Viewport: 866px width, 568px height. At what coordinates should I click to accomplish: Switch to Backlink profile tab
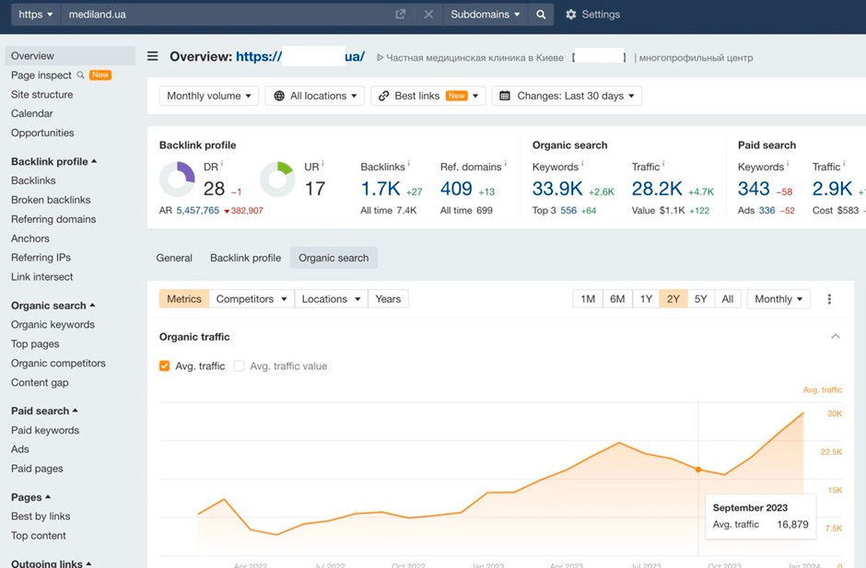click(245, 258)
